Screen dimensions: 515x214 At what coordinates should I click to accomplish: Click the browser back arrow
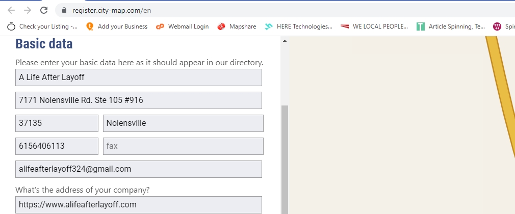(11, 10)
